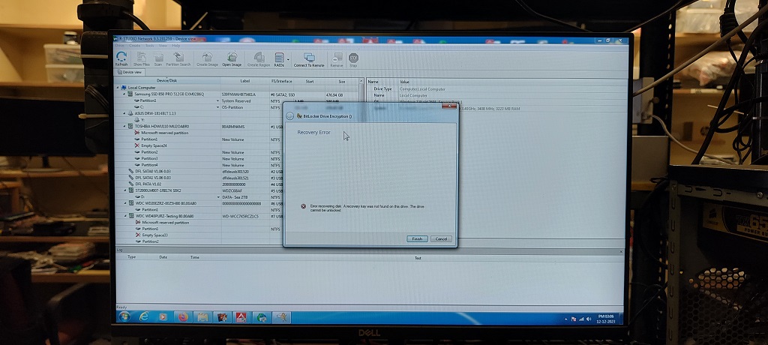Click the Scan toolbar icon
This screenshot has width=768, height=345.
coord(158,58)
